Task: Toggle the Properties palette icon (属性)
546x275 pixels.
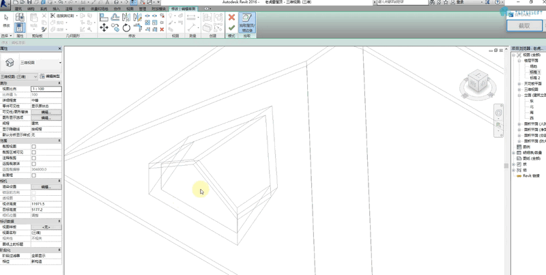Action: click(20, 28)
